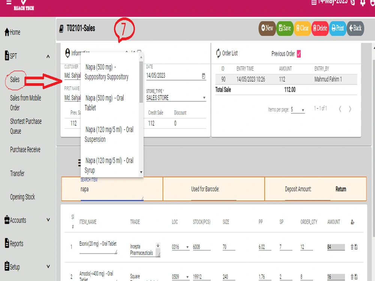Click the Search Item field containing napa

coord(112,190)
